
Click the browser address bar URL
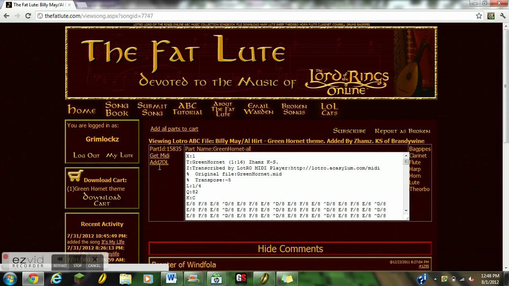point(99,16)
